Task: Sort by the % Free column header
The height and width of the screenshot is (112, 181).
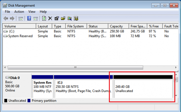Action: (x=155, y=26)
